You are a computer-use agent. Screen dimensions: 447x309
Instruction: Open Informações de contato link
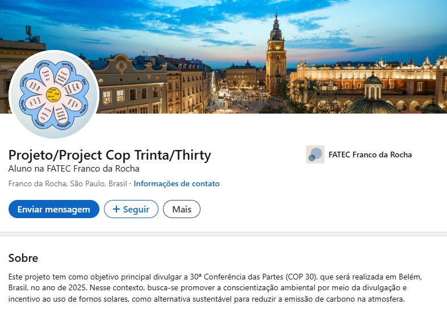[177, 183]
